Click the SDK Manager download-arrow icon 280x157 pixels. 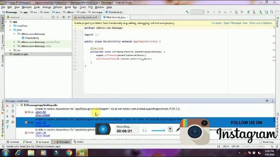(x=261, y=12)
